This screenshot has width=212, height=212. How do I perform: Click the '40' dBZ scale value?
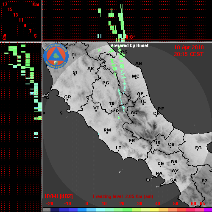click(x=158, y=204)
